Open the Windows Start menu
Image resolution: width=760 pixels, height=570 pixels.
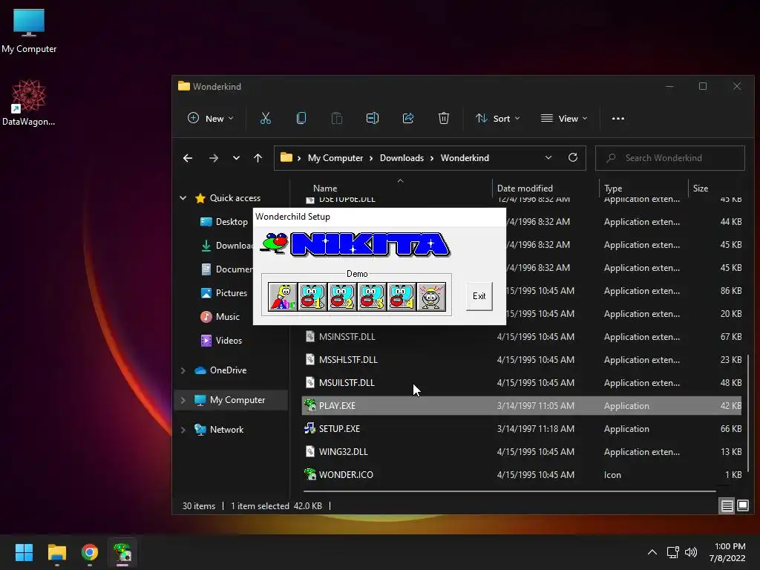point(24,552)
